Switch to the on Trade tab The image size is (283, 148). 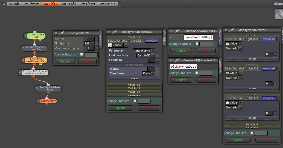point(69,4)
